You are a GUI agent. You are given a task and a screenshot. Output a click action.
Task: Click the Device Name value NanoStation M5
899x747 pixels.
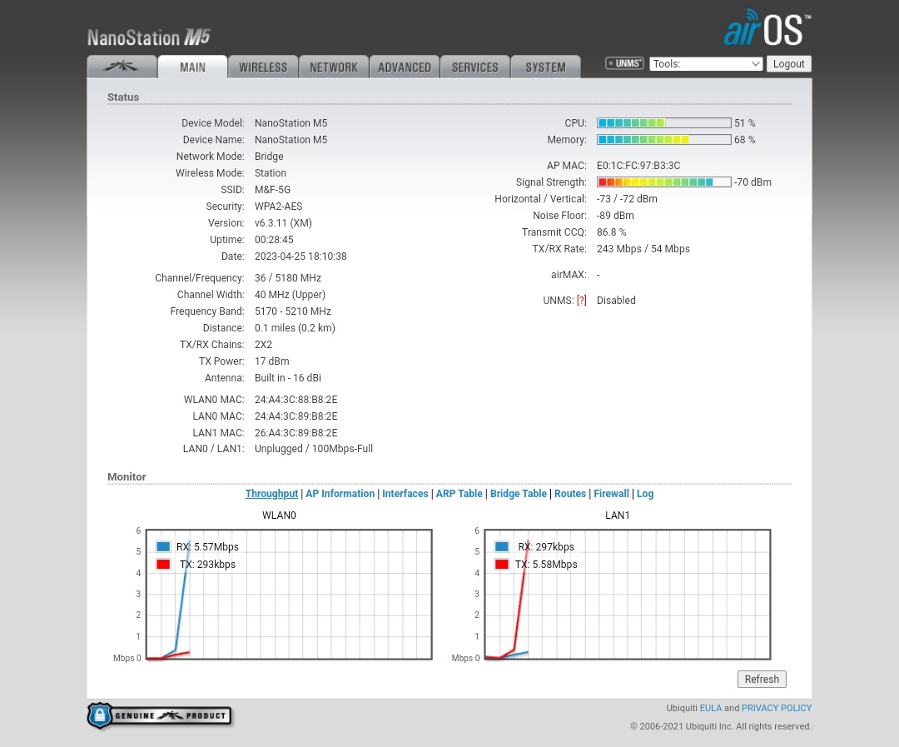(x=291, y=139)
